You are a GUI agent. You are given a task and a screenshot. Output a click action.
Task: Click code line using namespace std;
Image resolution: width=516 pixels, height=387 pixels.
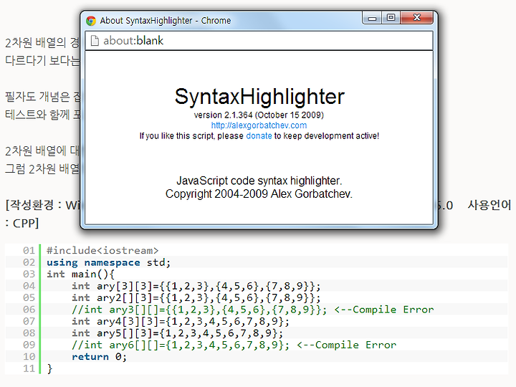109,262
